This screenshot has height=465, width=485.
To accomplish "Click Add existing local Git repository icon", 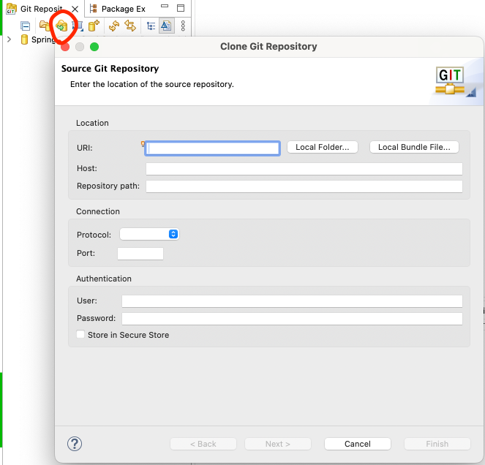I will pos(45,26).
